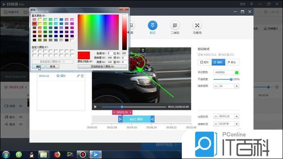Viewport: 283px width, 159px height.
Task: Open the green browser taskbar icon
Action: tap(19, 155)
